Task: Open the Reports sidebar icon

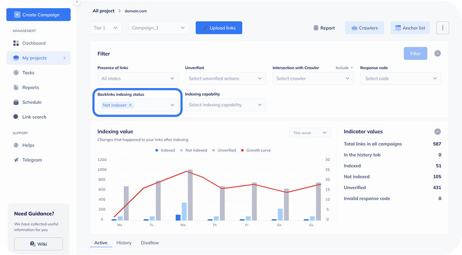Action: tap(16, 88)
